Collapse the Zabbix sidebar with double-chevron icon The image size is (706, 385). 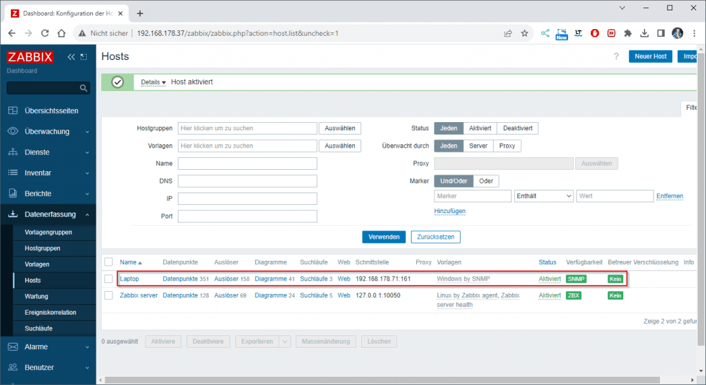tap(71, 57)
